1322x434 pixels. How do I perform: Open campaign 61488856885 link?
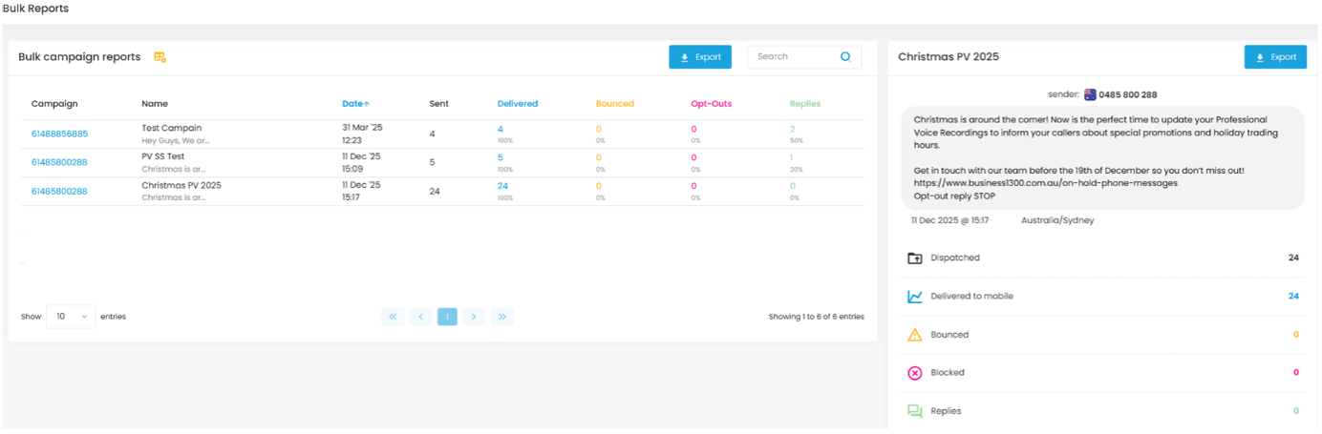click(x=59, y=134)
